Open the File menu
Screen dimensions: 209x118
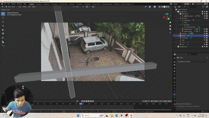point(5,4)
